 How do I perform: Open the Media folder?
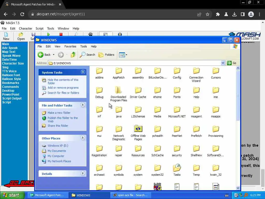pyautogui.click(x=157, y=112)
